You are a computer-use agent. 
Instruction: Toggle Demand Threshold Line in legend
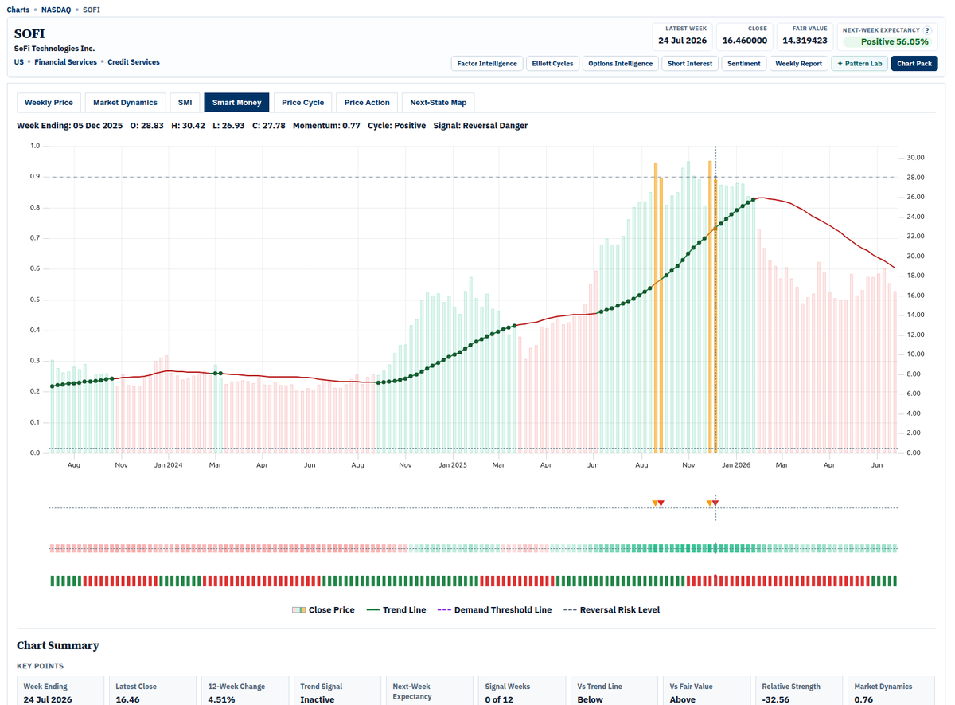point(494,610)
